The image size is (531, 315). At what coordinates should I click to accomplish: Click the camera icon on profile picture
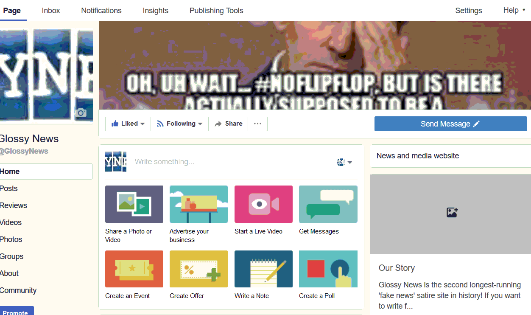(x=81, y=112)
